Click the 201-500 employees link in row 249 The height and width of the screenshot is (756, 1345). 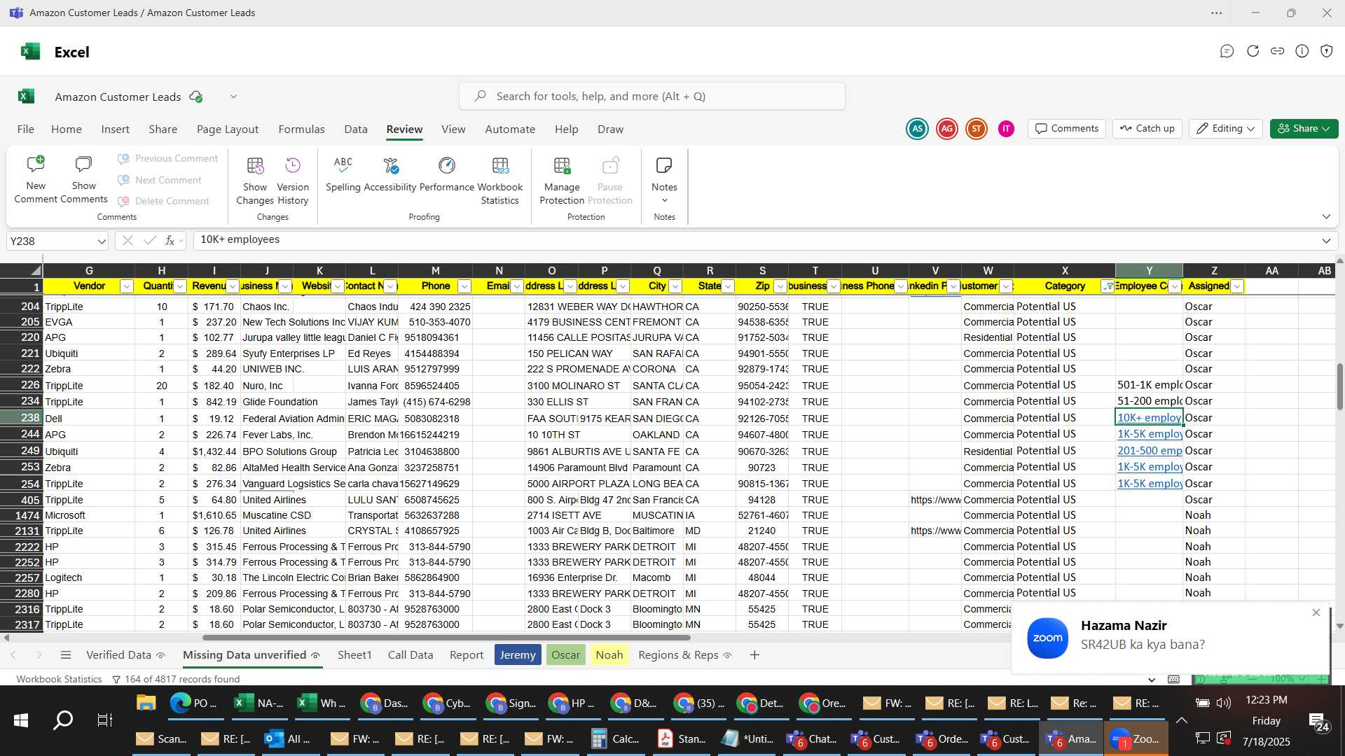tap(1150, 451)
